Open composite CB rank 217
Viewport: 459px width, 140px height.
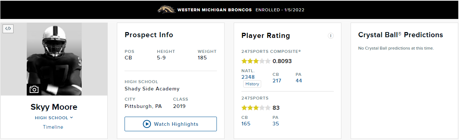click(x=277, y=81)
